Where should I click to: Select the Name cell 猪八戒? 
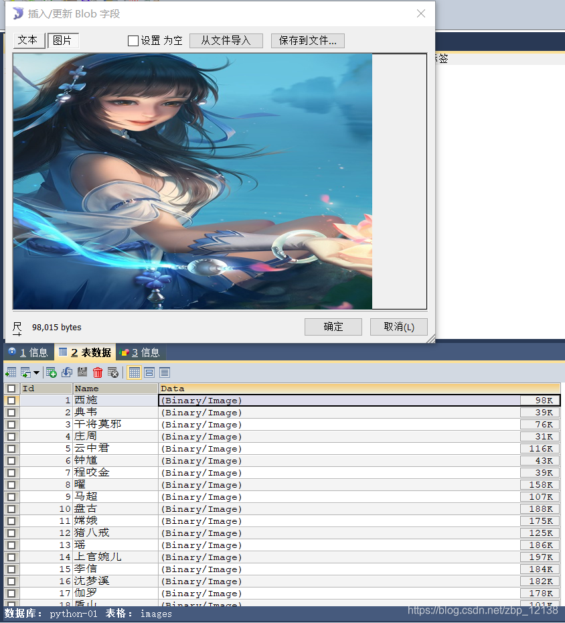tap(116, 533)
